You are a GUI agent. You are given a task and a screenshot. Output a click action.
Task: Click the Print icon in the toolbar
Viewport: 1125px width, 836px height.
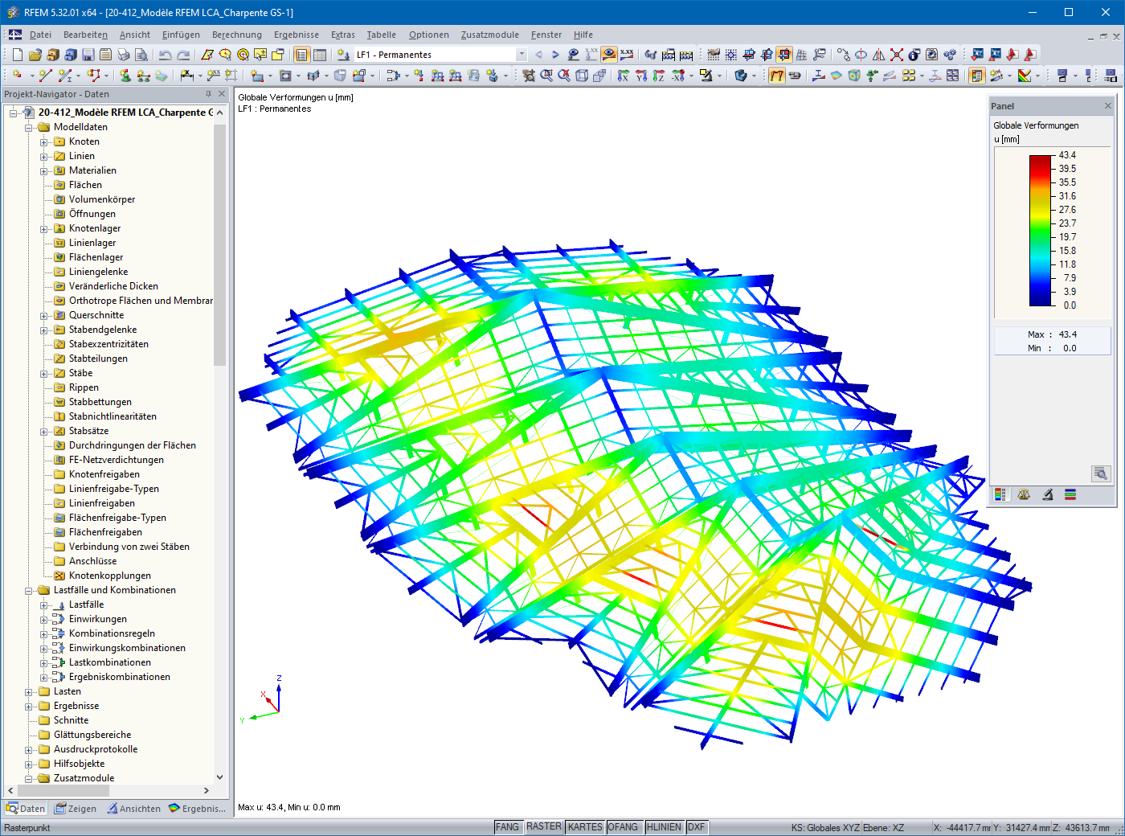coord(124,55)
